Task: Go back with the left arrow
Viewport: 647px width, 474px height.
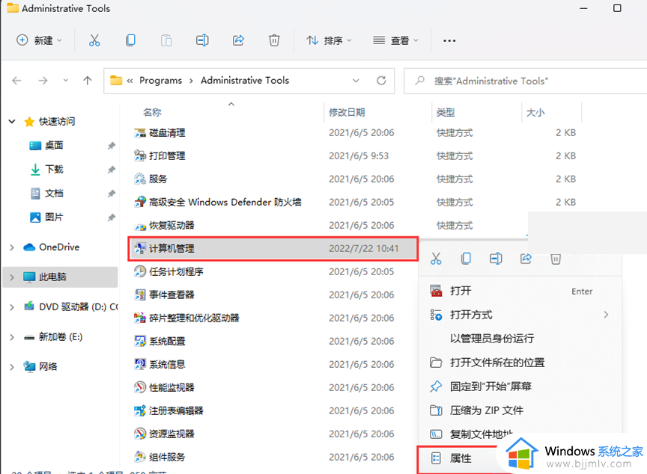Action: (x=17, y=80)
